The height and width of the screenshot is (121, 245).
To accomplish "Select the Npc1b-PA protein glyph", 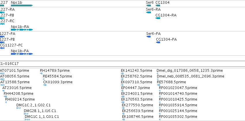I will [22, 54].
